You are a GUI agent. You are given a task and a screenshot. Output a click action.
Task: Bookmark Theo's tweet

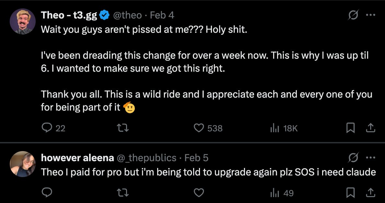coord(350,128)
